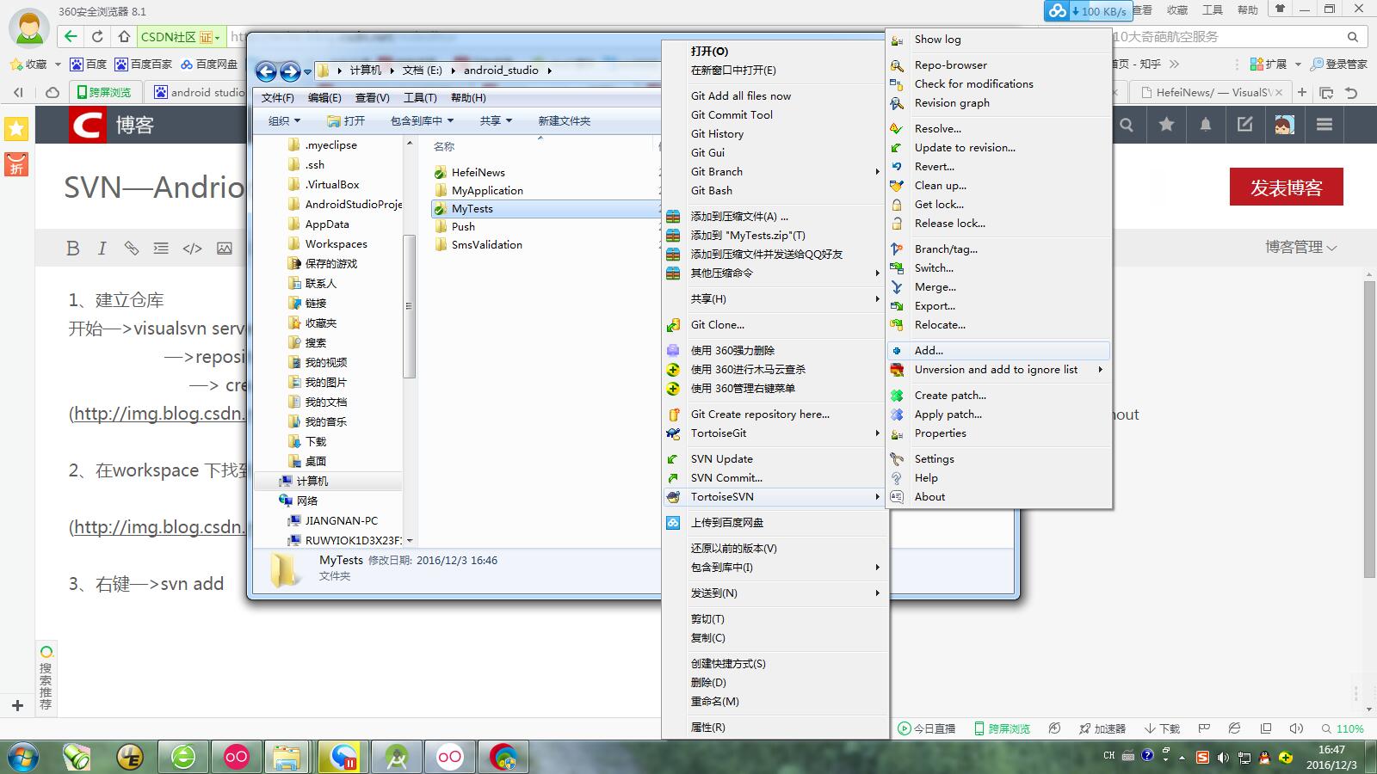1377x774 pixels.
Task: Choose Update to revision...
Action: [x=998, y=148]
